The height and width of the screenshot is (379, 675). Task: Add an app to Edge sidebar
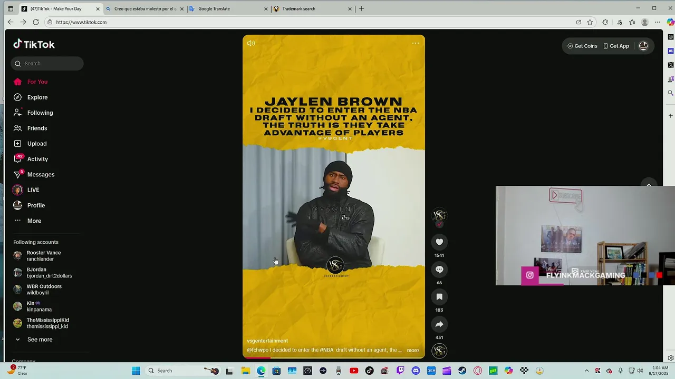click(670, 116)
